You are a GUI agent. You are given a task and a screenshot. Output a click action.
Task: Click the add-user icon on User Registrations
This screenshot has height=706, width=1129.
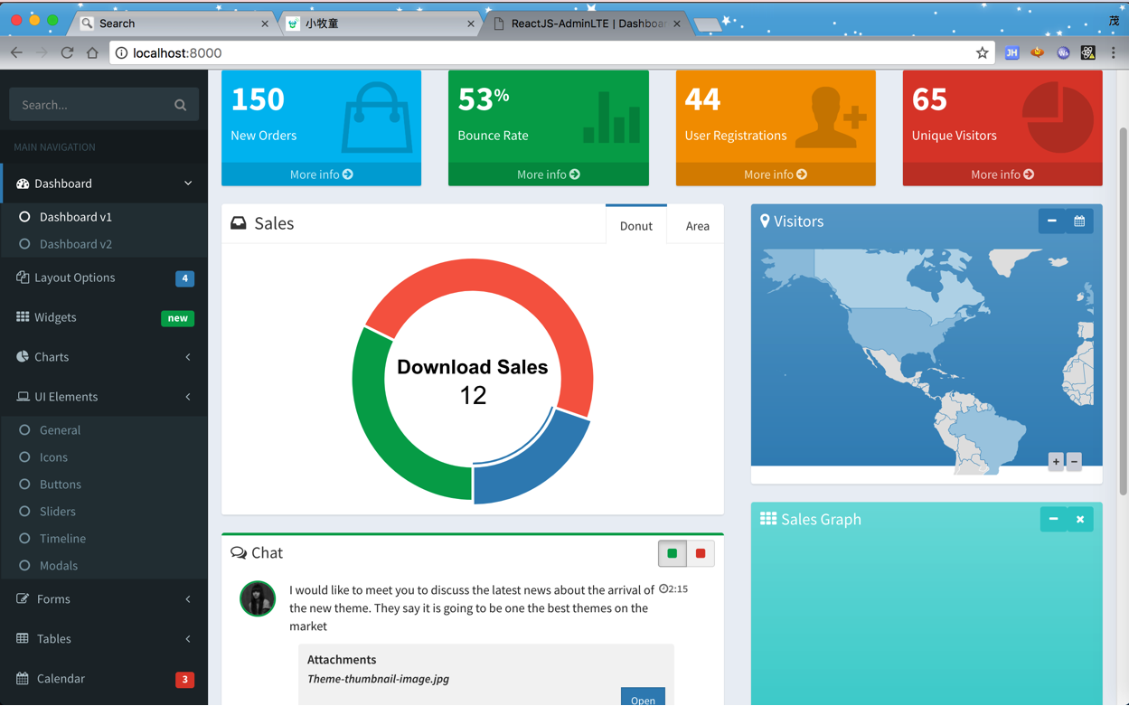coord(832,118)
